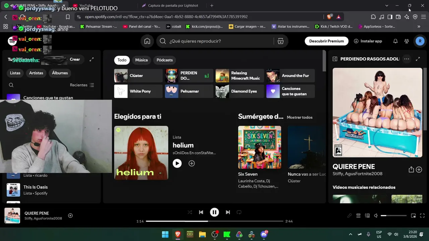Click Descubrir Premium button
Viewport: 429px width, 241px height.
326,41
